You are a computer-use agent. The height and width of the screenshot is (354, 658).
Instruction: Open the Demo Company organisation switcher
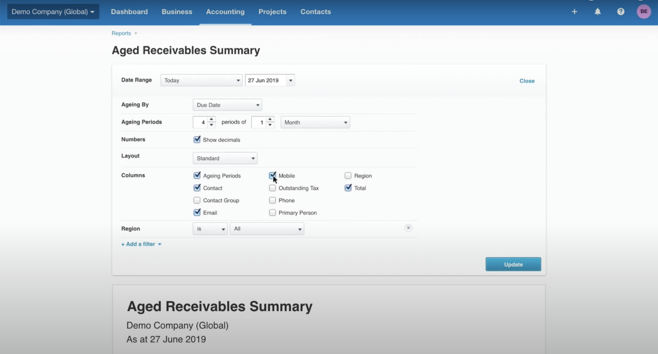53,12
